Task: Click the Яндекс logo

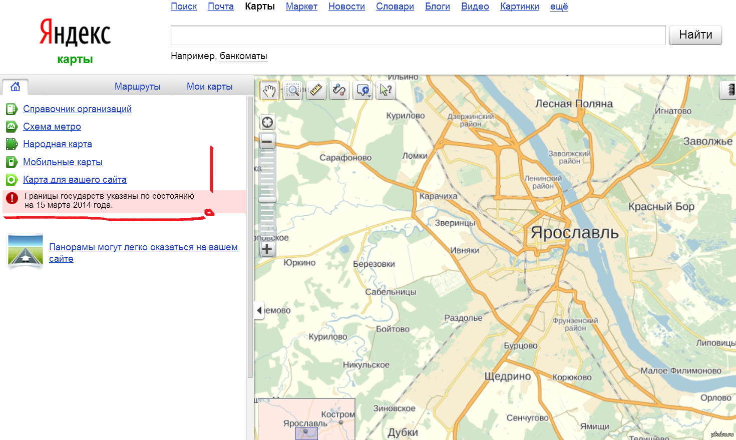Action: 75,33
